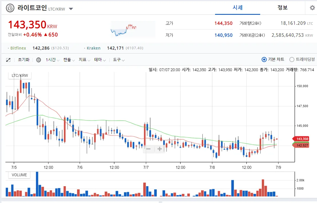Open the LTC/KRW coin selector dropdown arrow
Screen dimensions: 317x203
click(71, 9)
